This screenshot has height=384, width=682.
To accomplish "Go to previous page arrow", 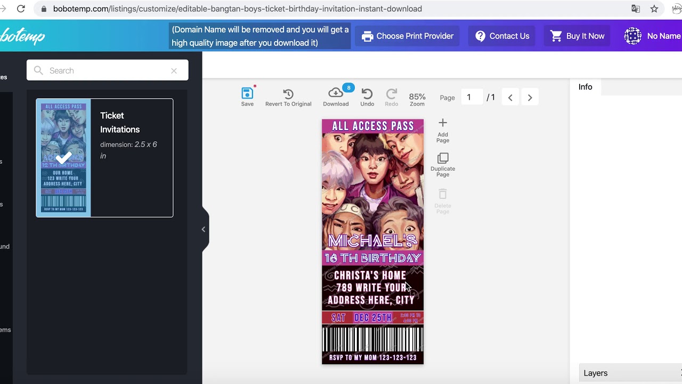I will [x=510, y=98].
